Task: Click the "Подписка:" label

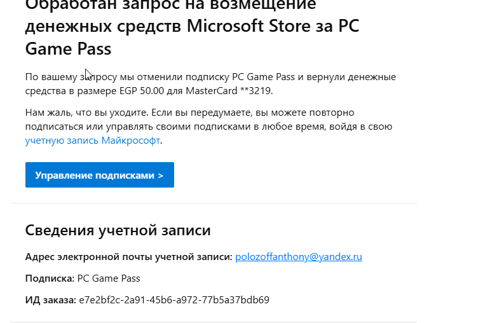Action: coord(50,278)
